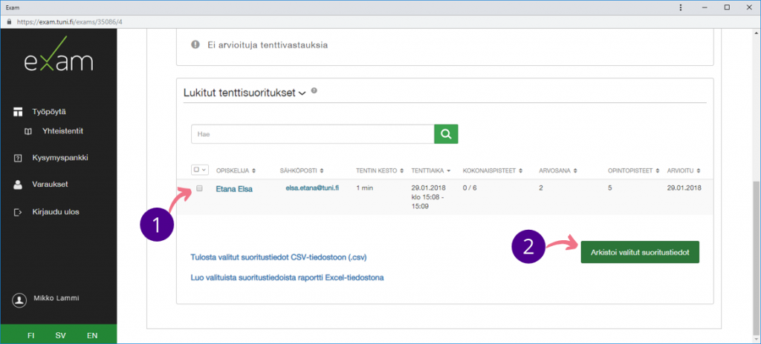761x344 pixels.
Task: Tick the checkbox for Etana Elsa
Action: coord(199,188)
